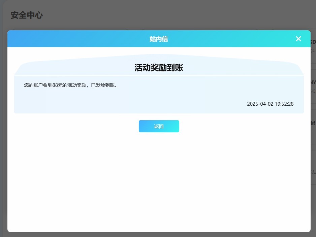The width and height of the screenshot is (316, 237).
Task: Click the empty white area below 返回
Action: point(159,178)
